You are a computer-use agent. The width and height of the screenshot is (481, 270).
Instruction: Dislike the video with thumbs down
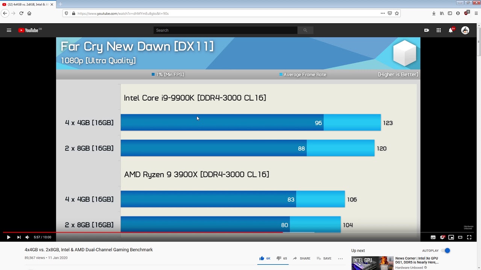coord(281,258)
